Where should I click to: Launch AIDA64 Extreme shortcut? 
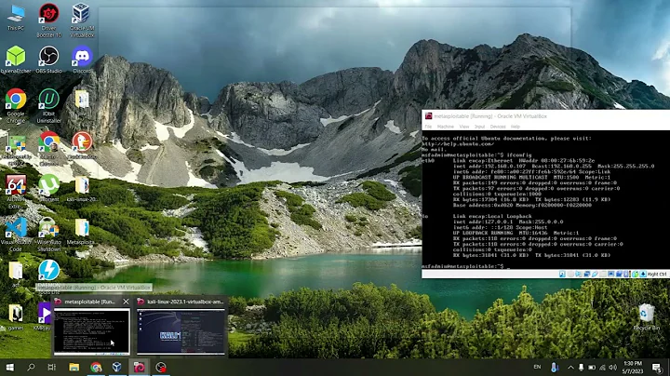pos(16,192)
